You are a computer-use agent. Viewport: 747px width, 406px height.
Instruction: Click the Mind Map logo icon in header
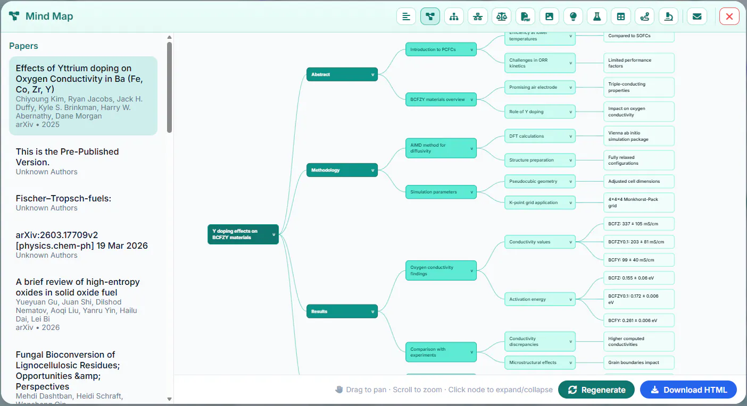[14, 16]
